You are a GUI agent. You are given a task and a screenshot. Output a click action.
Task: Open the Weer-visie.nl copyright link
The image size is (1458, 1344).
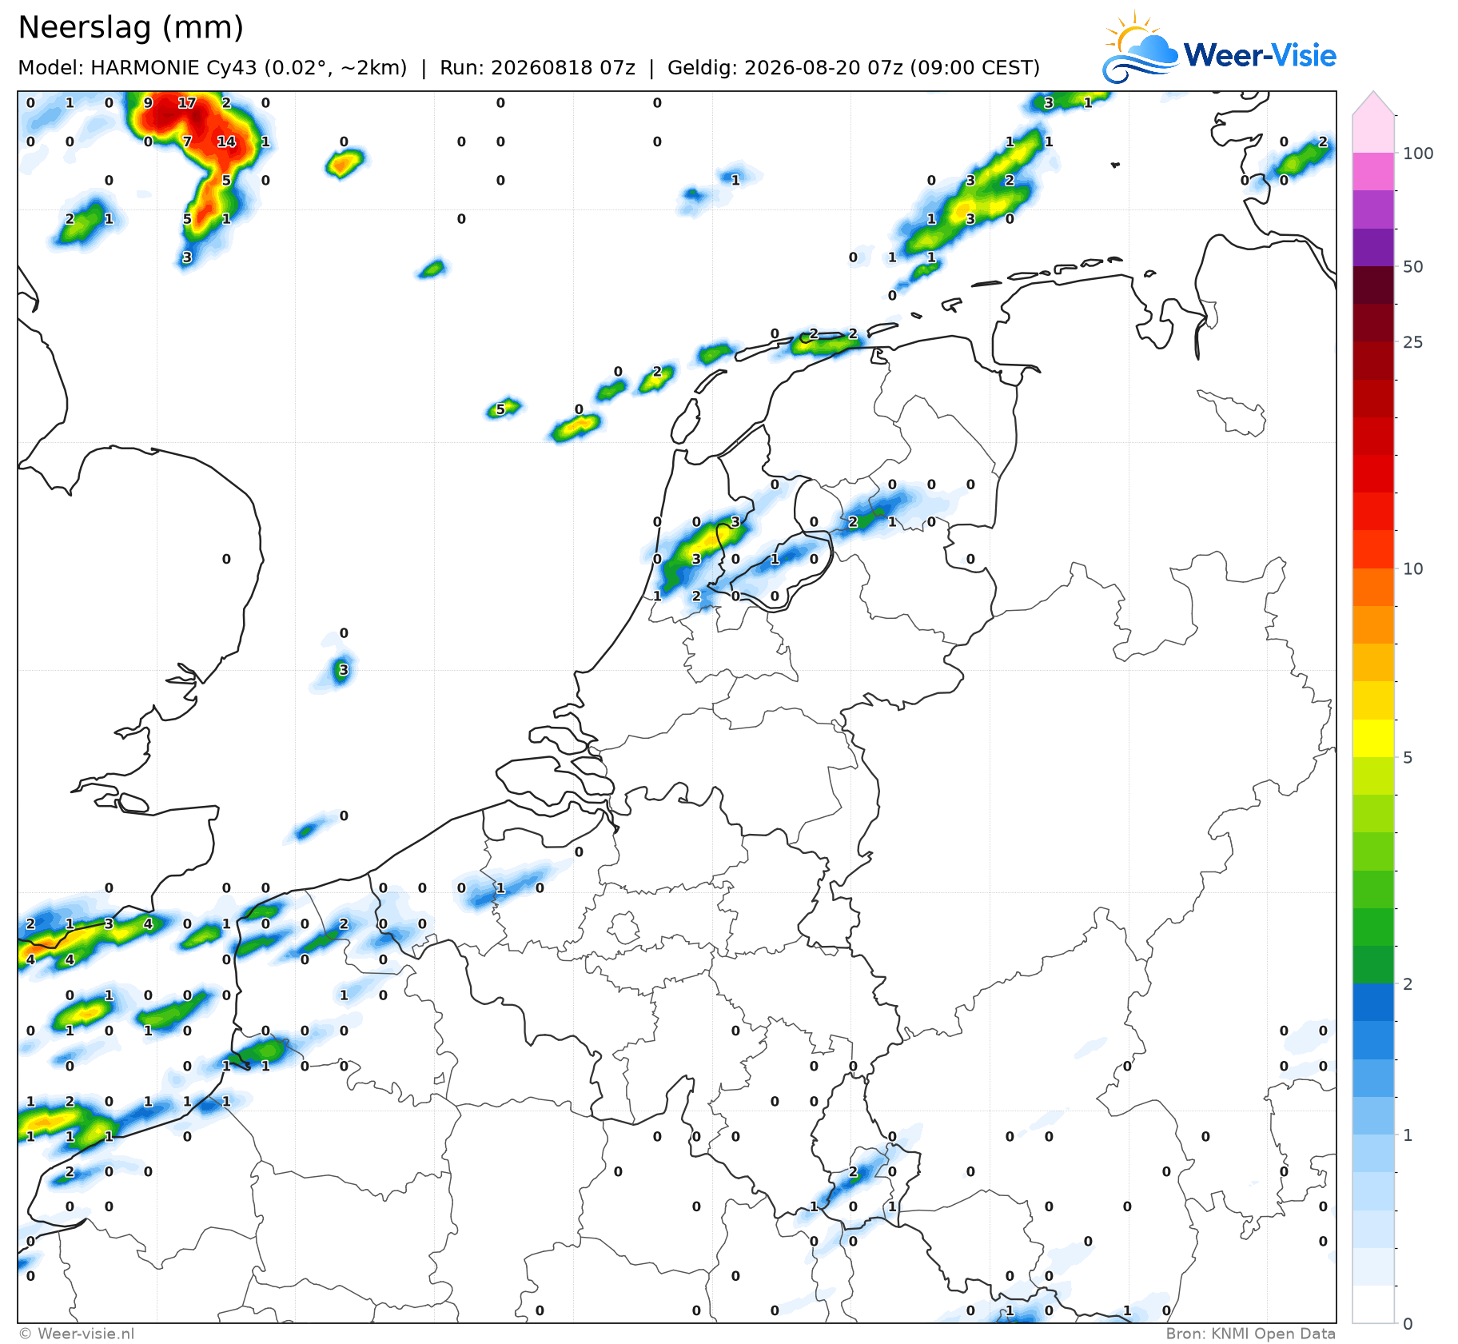(77, 1334)
